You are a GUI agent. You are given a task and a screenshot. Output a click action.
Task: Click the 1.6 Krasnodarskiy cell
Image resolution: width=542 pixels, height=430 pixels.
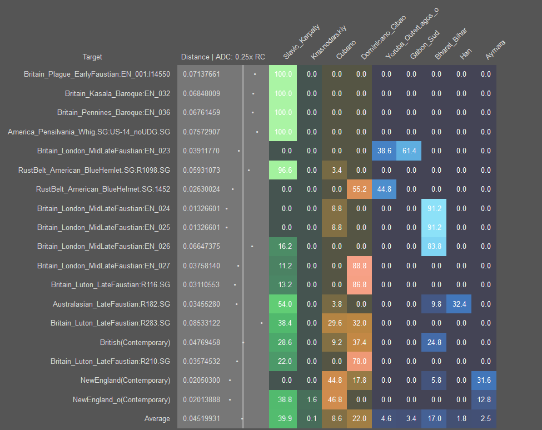(310, 400)
